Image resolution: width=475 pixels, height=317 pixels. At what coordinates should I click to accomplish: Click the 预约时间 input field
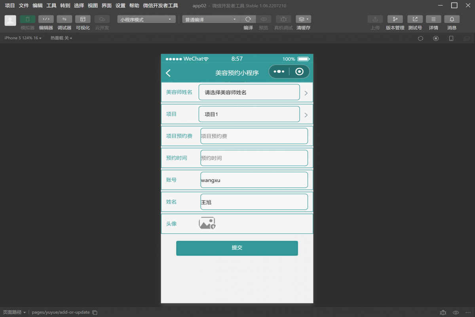point(254,158)
